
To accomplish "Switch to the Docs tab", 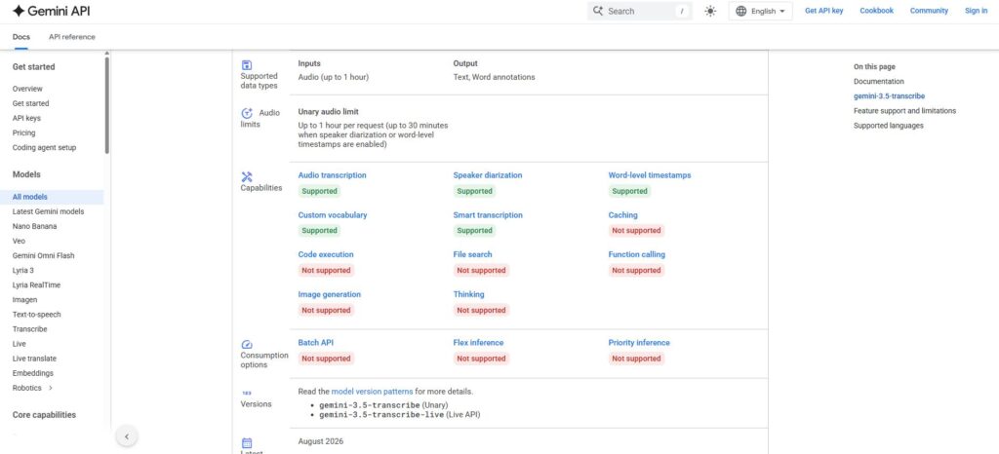I will click(21, 37).
